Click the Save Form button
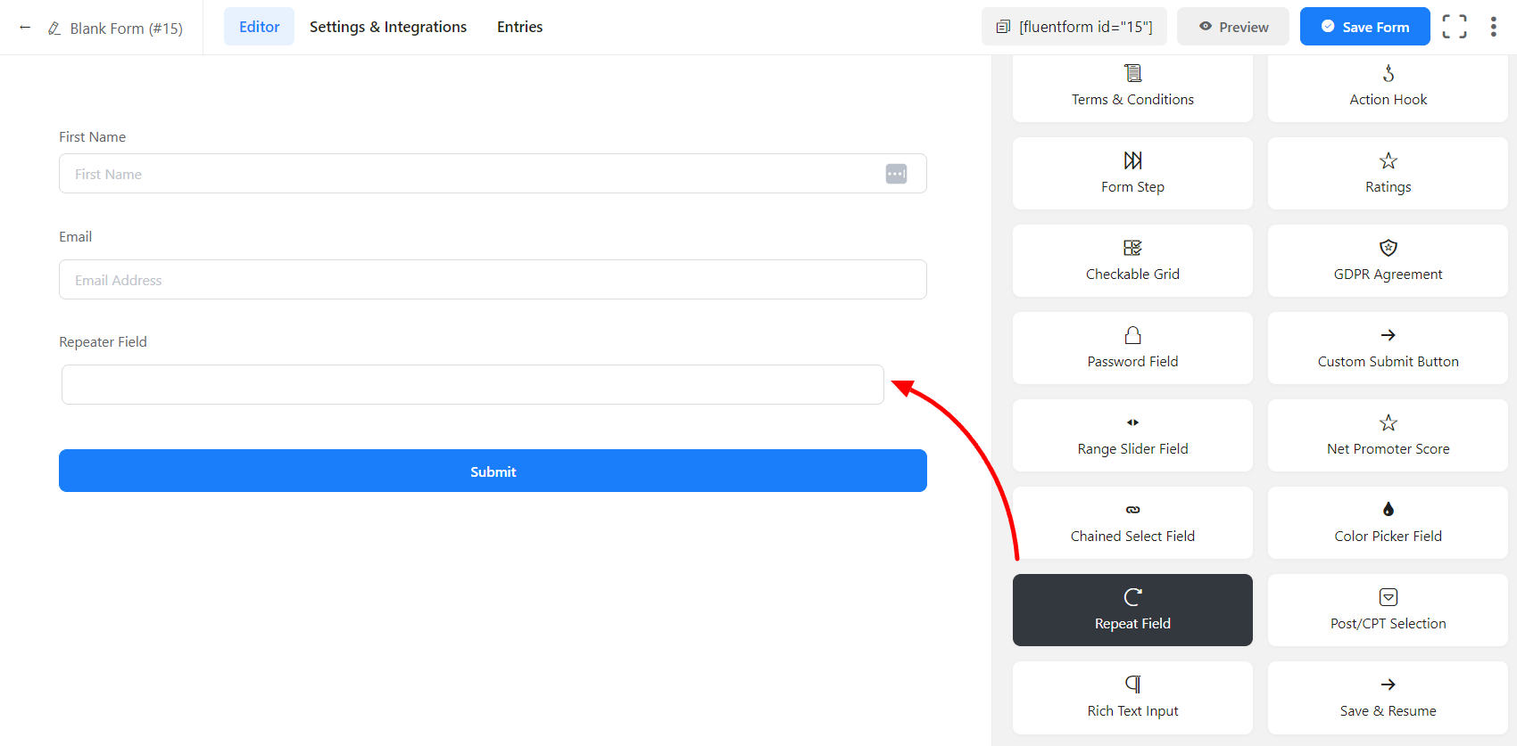 1364,27
